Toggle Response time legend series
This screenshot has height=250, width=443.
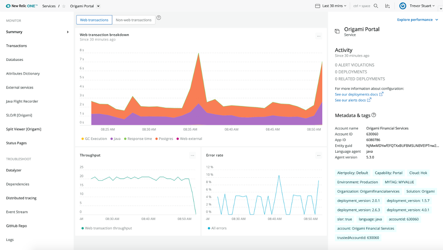tap(138, 139)
